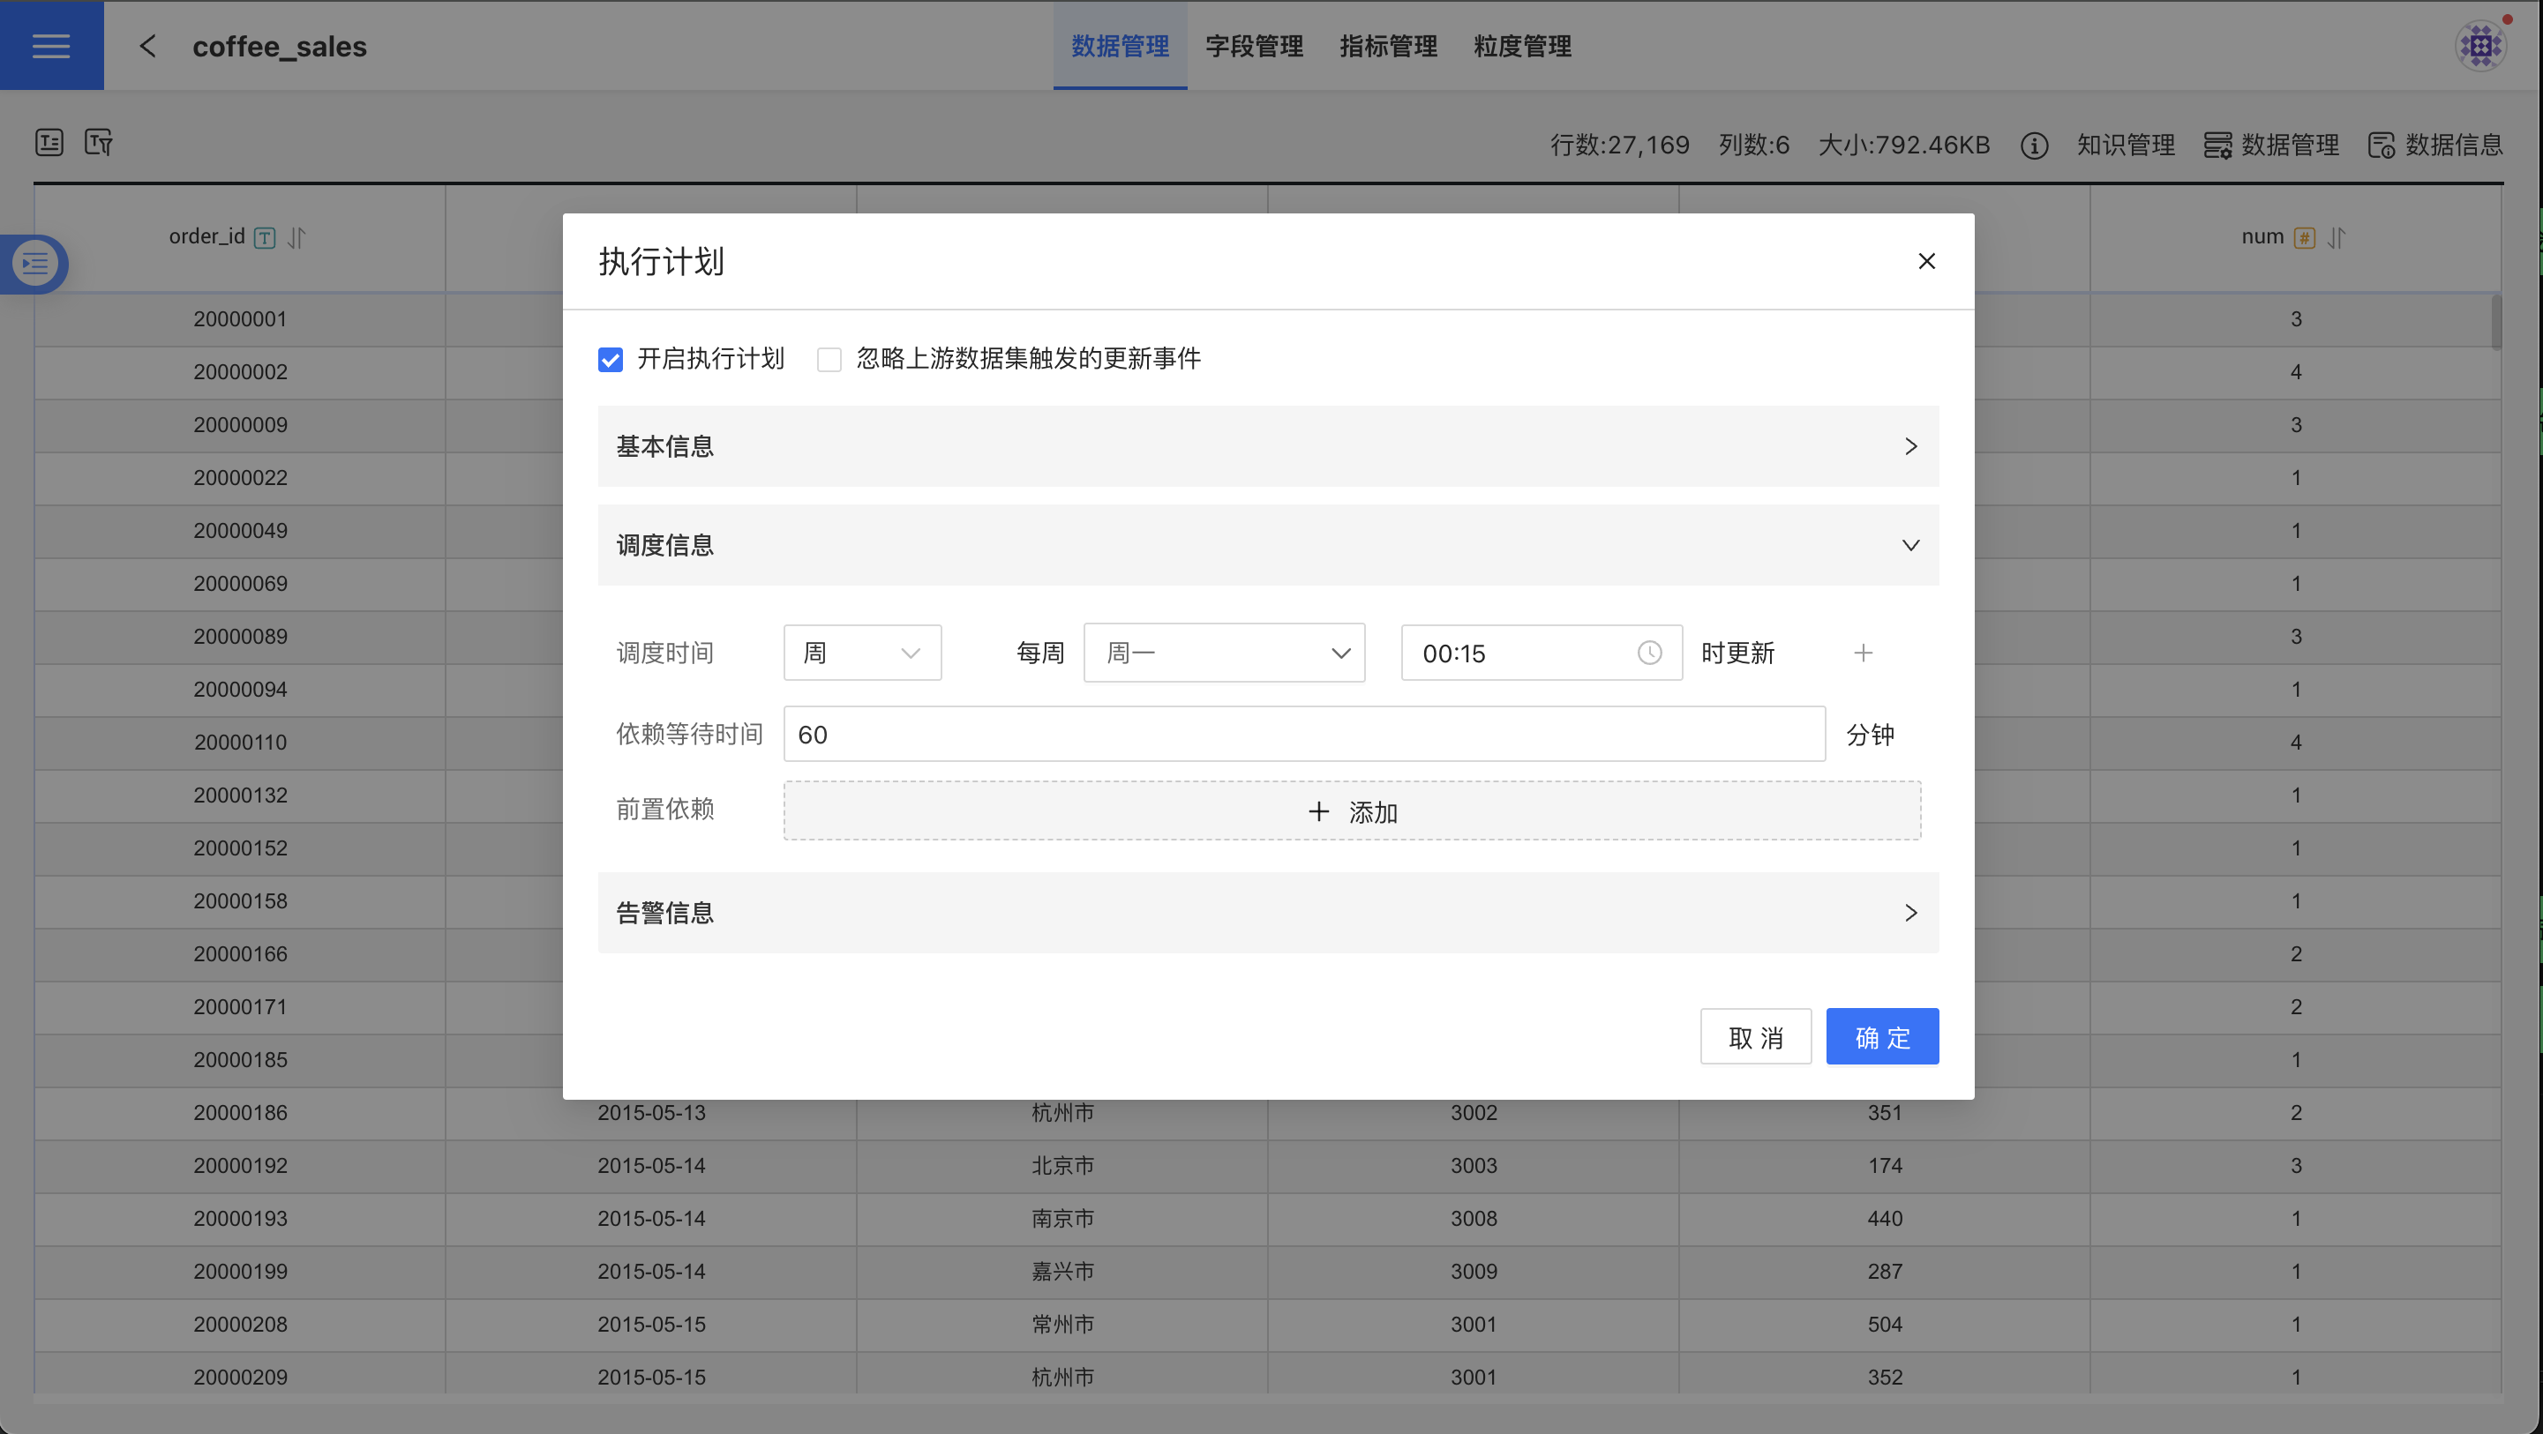Image resolution: width=2543 pixels, height=1434 pixels.
Task: Switch to the 指标管理 tab
Action: (x=1388, y=45)
